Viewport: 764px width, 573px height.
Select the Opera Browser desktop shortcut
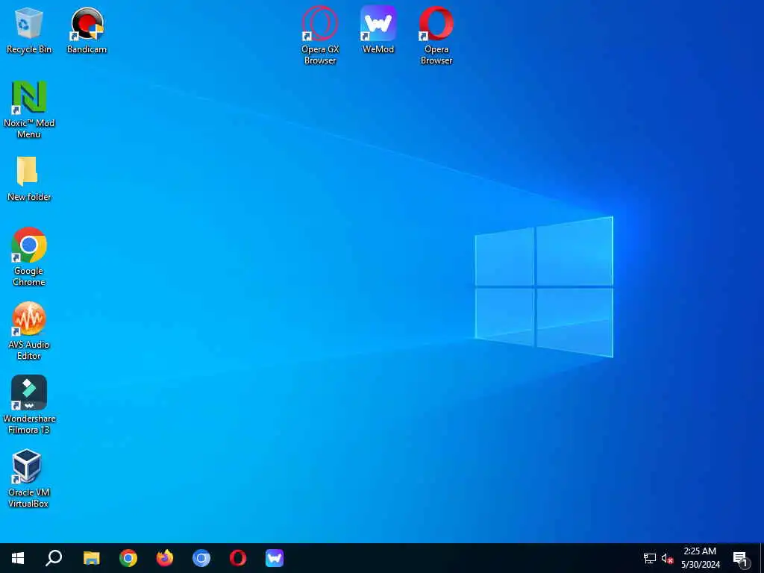click(436, 35)
